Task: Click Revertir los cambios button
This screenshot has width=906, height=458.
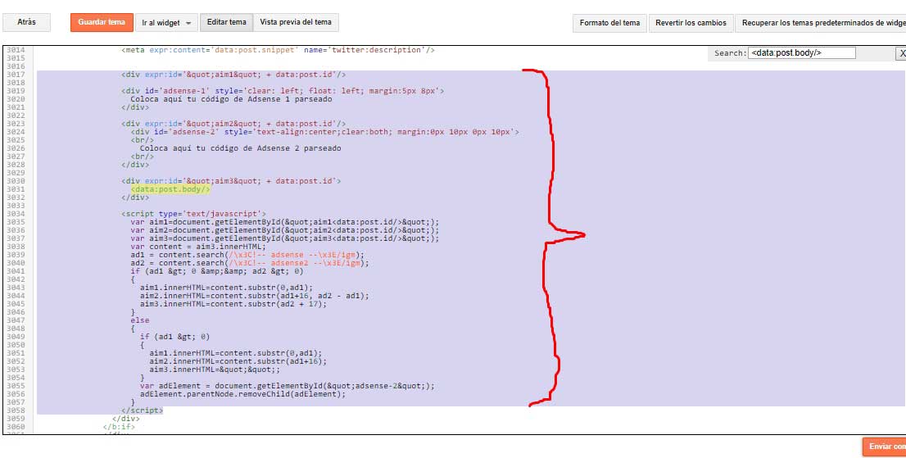Action: 691,23
